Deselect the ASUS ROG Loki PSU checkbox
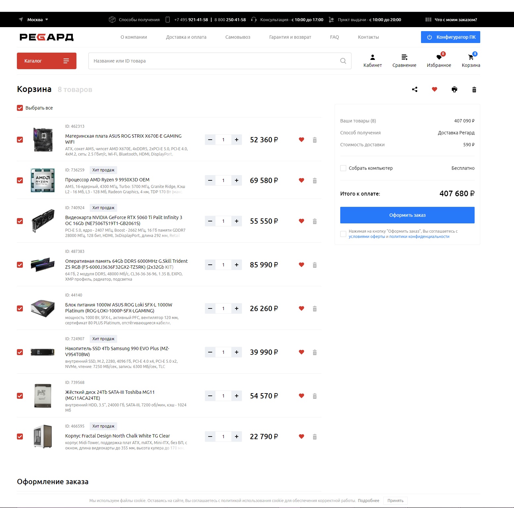This screenshot has width=514, height=508. click(20, 308)
